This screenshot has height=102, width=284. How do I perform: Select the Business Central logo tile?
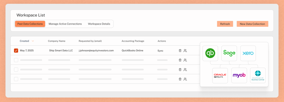click(x=258, y=75)
